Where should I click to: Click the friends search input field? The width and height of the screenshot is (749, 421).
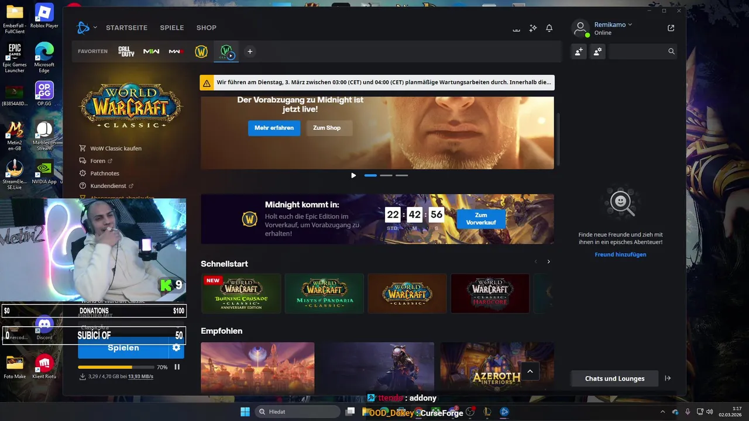click(638, 51)
